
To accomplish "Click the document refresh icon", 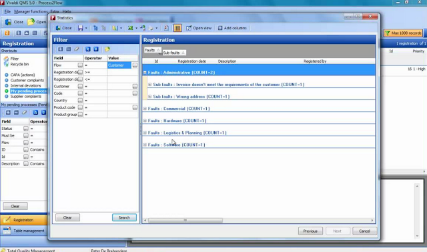I will point(166,28).
